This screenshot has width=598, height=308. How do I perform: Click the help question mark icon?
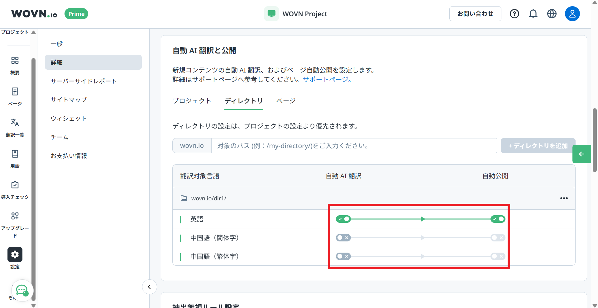click(514, 14)
